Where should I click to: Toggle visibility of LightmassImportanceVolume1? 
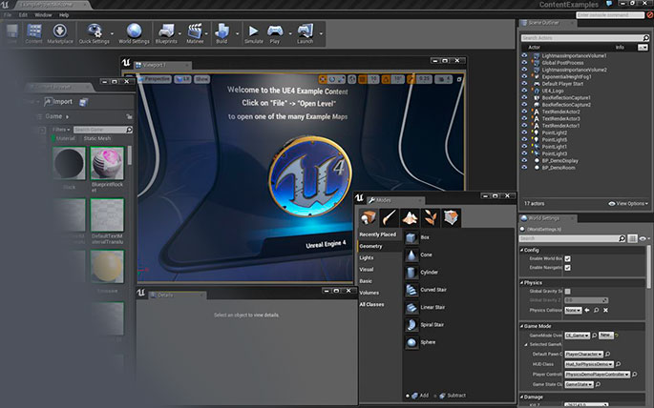[524, 56]
